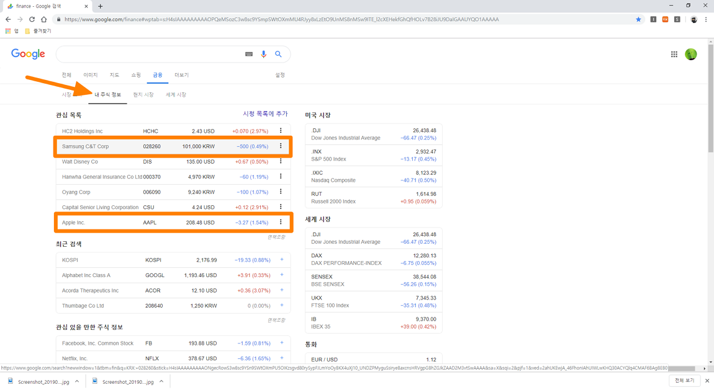Open Nasdaq Composite row
Image resolution: width=714 pixels, height=390 pixels.
(373, 176)
